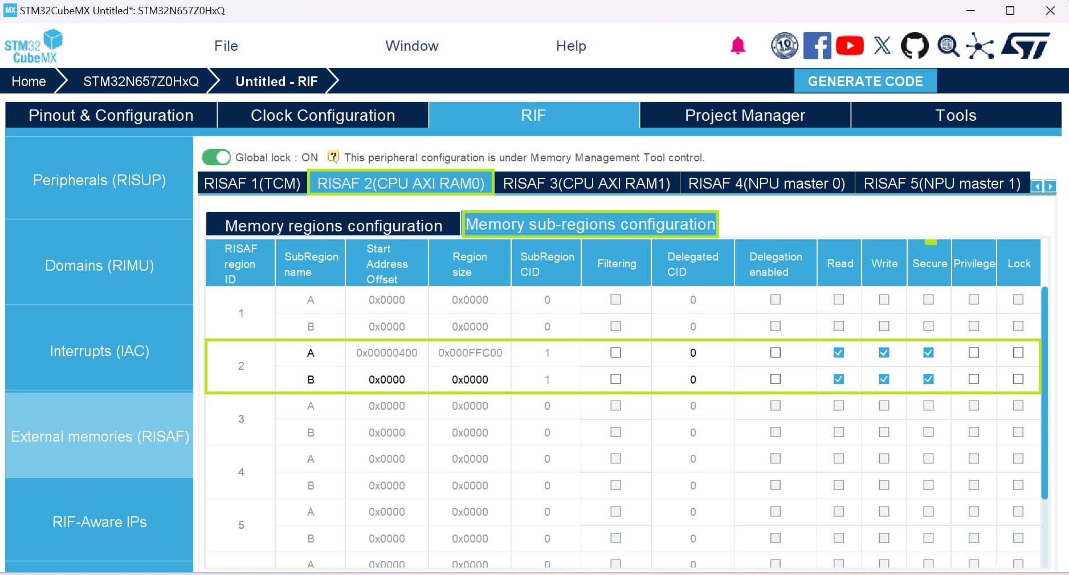The image size is (1069, 575).
Task: Open the Tools tab
Action: [956, 115]
